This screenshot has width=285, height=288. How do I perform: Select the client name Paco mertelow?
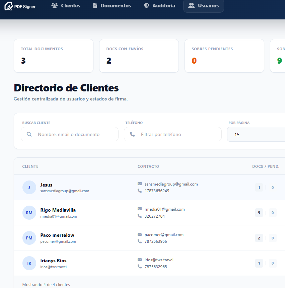[x=57, y=235]
